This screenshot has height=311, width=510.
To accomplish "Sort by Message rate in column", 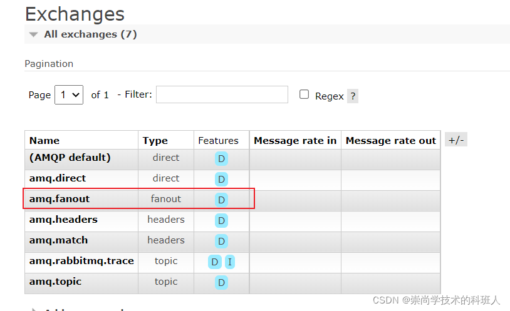I will click(295, 141).
